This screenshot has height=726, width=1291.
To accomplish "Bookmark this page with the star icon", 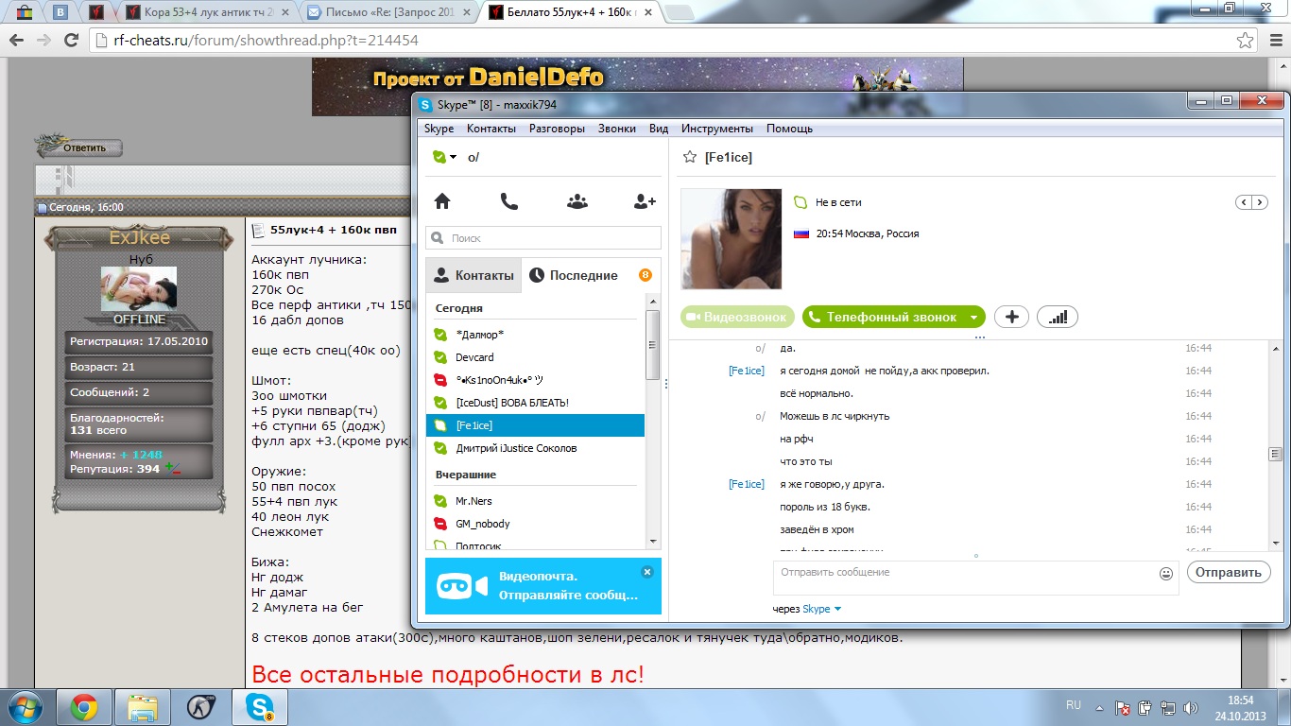I will (1246, 41).
